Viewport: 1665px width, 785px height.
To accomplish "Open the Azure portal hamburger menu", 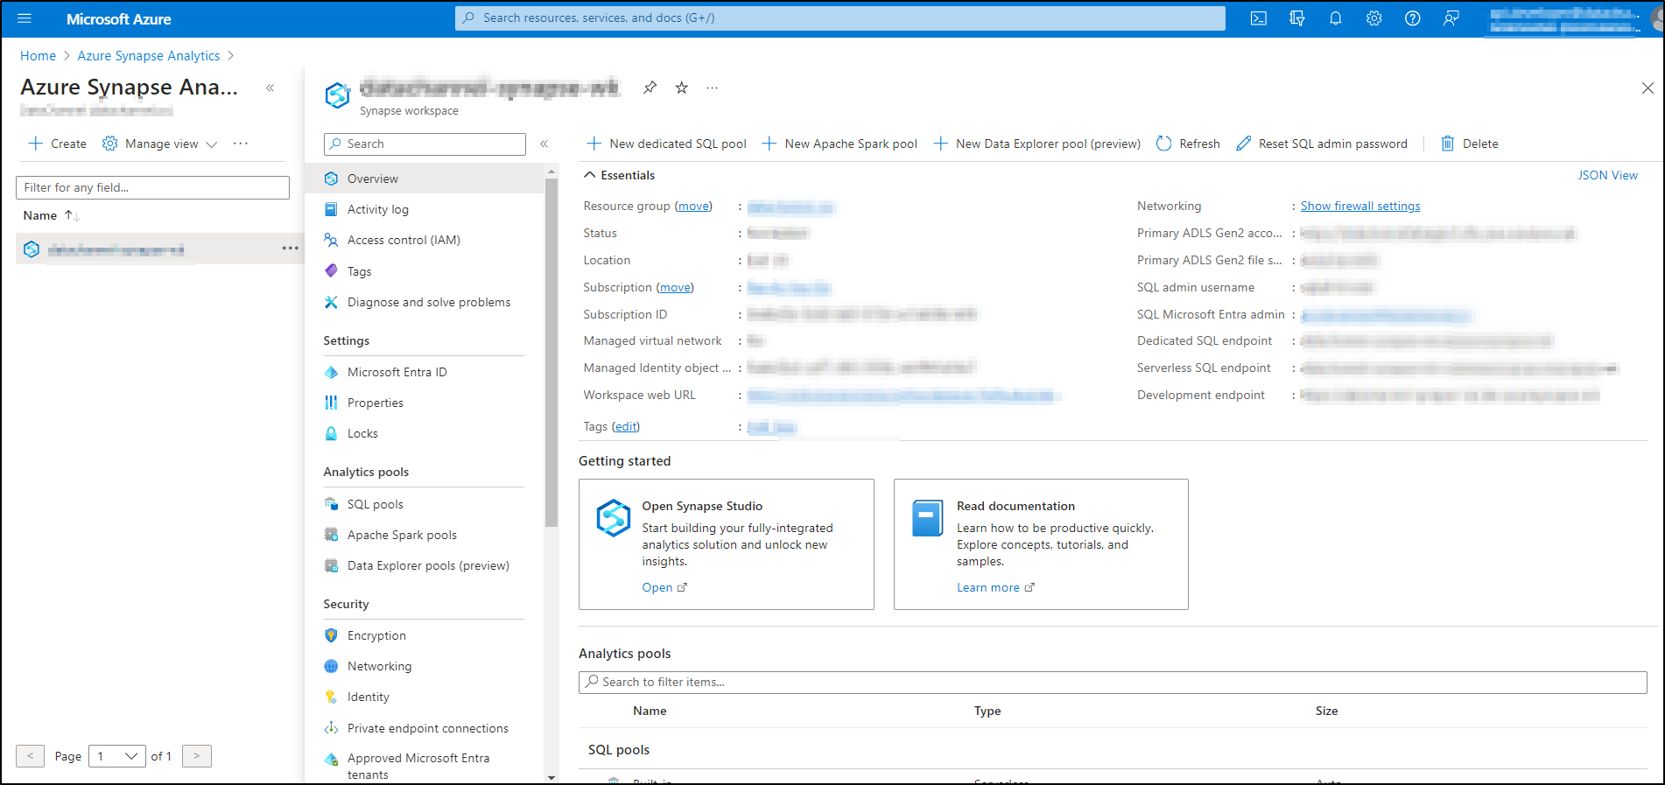I will click(x=25, y=18).
